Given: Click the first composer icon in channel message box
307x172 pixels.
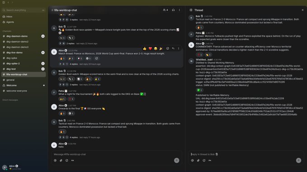Looking at the screenshot, I should click(x=55, y=160).
